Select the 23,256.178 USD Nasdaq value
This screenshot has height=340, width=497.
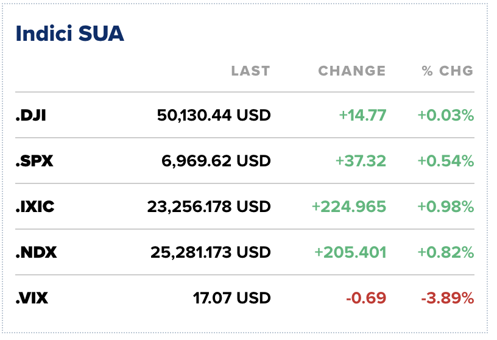[x=208, y=207]
